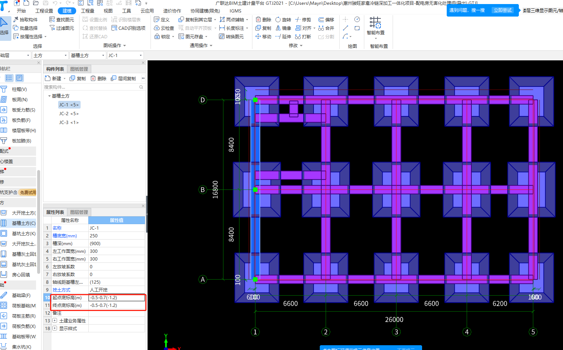Click 删除 button in component list toolbar
This screenshot has width=563, height=350.
tap(98, 78)
